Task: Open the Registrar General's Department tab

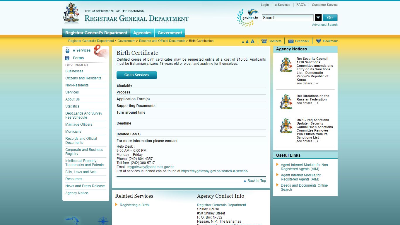Action: coord(96,33)
